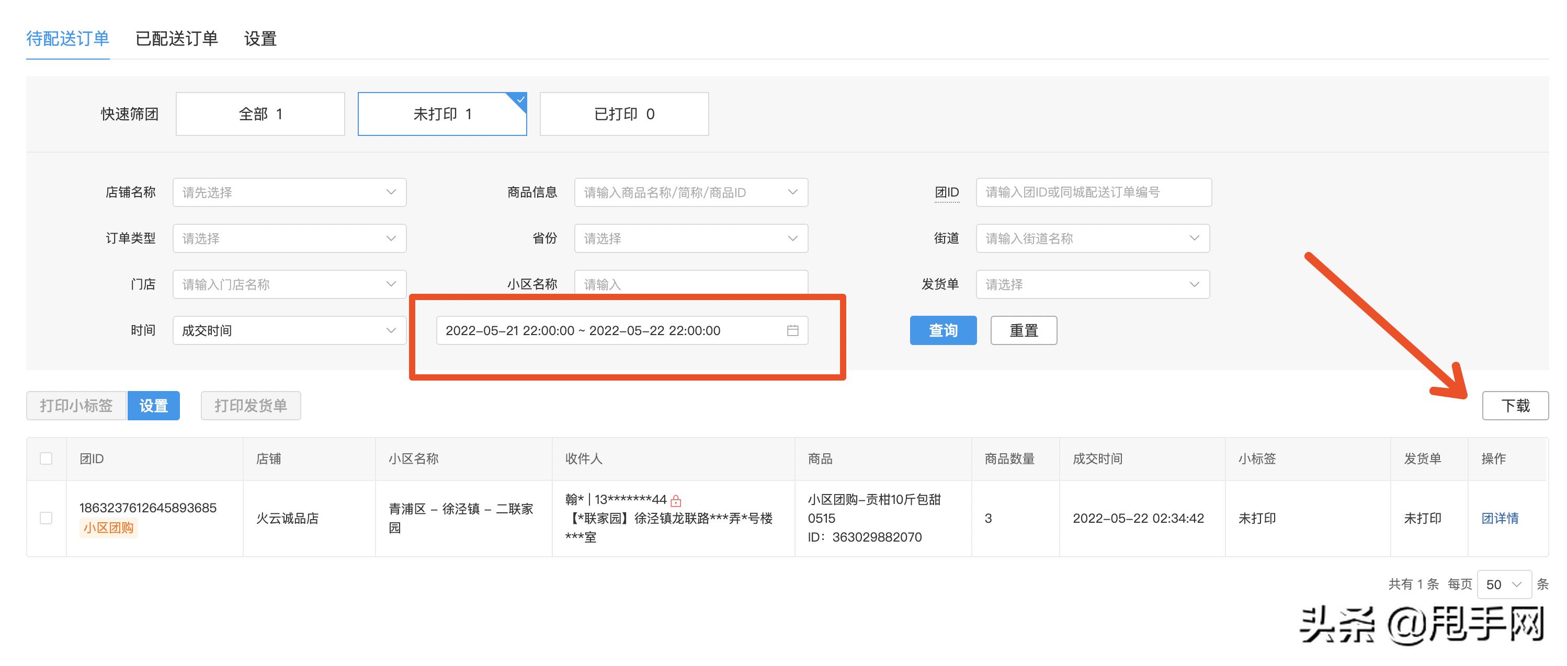Open 团详情 for the listed order
The image size is (1567, 666).
pyautogui.click(x=1499, y=518)
